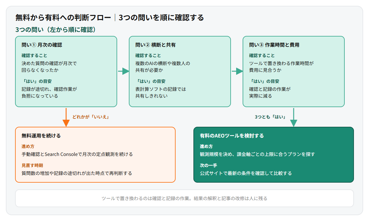This screenshot has width=369, height=221.
Task: Select the '無料運用を続ける' card title
Action: 41,135
